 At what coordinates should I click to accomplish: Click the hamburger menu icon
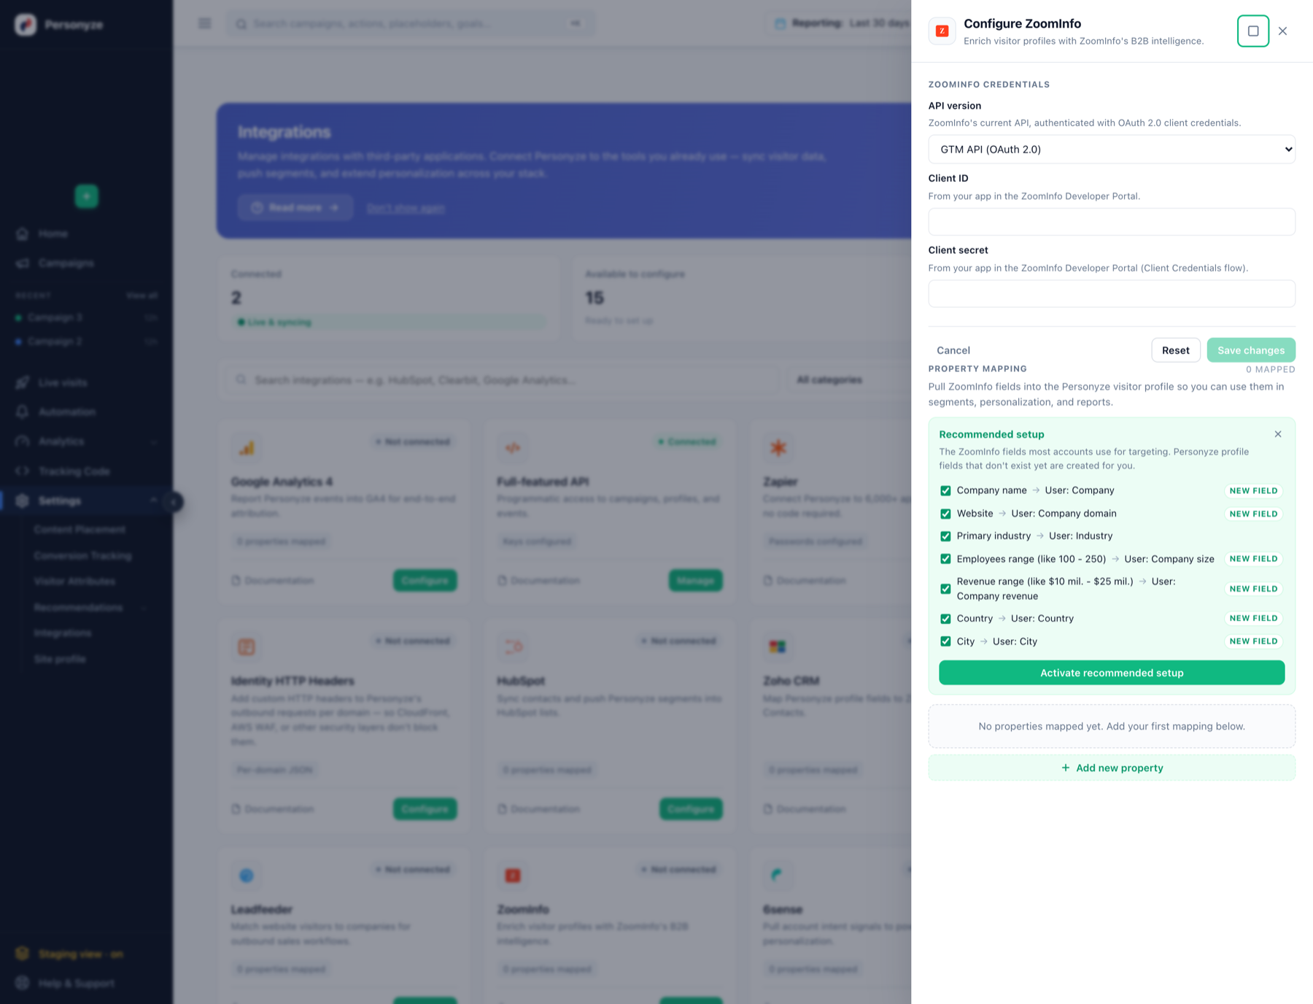click(x=204, y=23)
